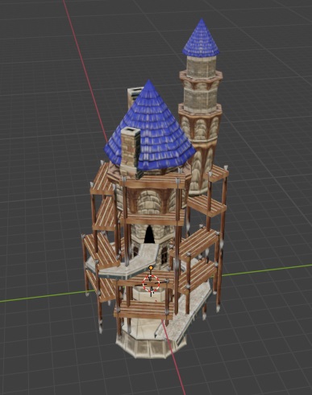Click the front brick chimney
This screenshot has height=395, width=312.
[x=131, y=153]
